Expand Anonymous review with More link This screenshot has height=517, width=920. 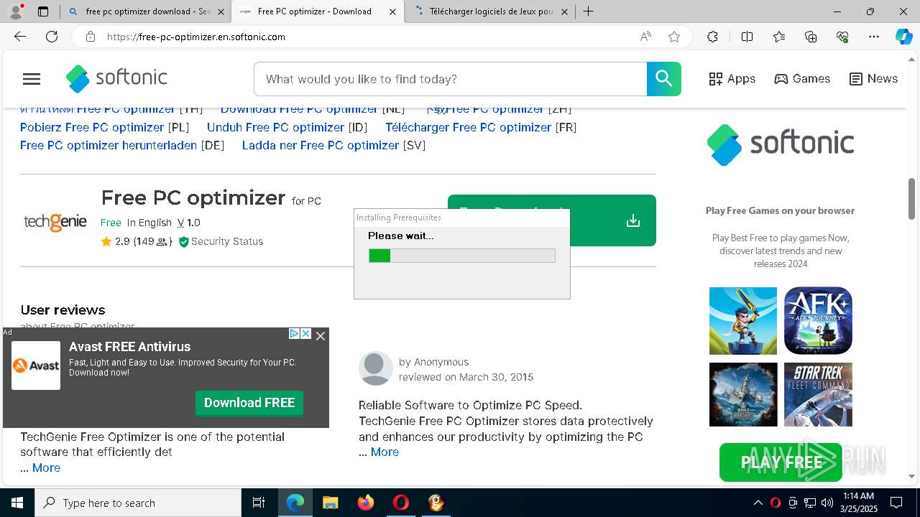[x=385, y=452]
